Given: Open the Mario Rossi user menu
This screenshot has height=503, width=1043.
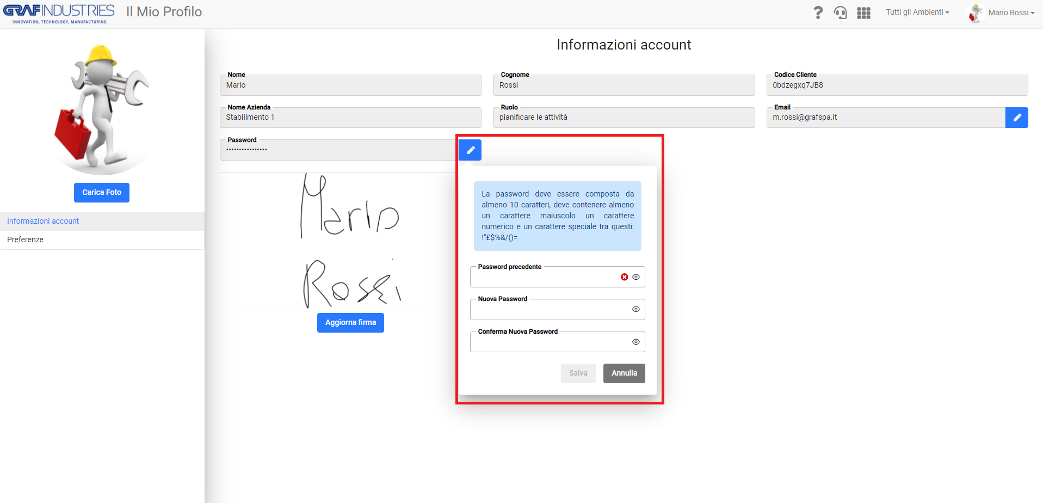Looking at the screenshot, I should click(1011, 13).
